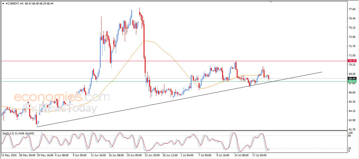Click stochastic scale level 20
The height and width of the screenshot is (159, 359).
click(350, 148)
